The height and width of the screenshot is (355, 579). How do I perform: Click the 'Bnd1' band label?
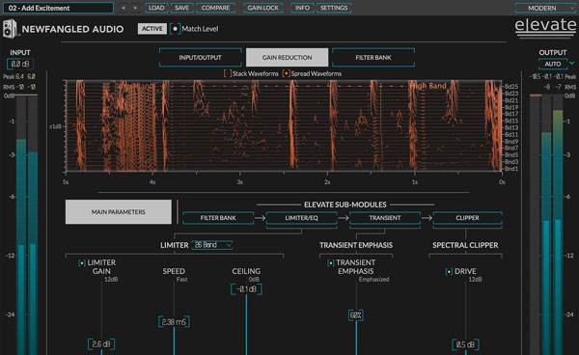coord(511,169)
